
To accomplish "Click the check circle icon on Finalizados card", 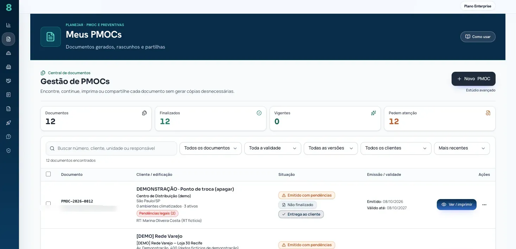I will pos(259,113).
